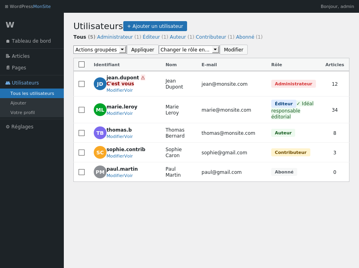The width and height of the screenshot is (359, 268).
Task: Click the green Auteur role badge
Action: (283, 133)
